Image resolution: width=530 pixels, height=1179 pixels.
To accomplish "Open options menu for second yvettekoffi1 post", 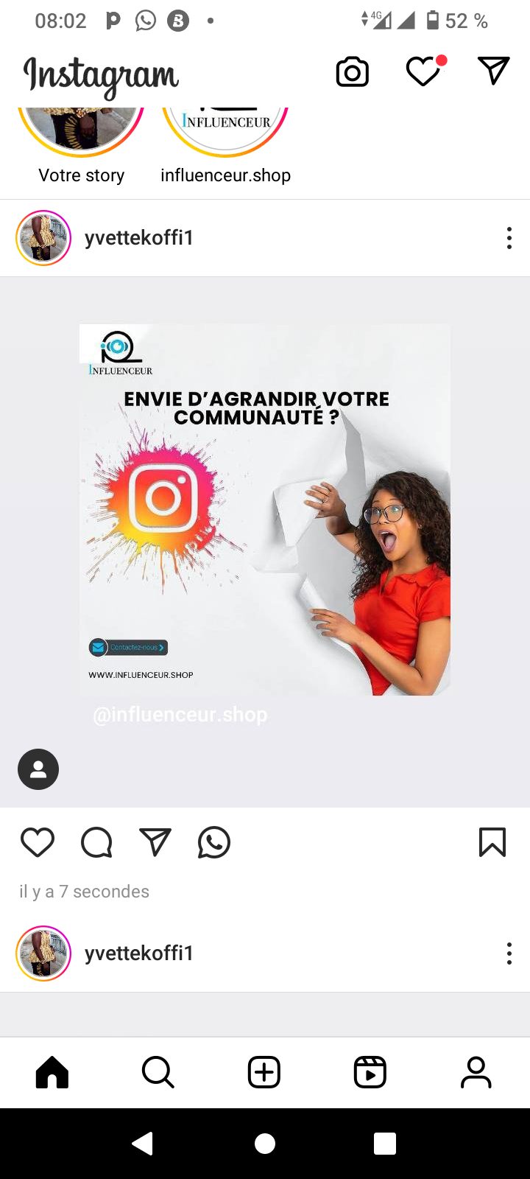I will coord(509,954).
